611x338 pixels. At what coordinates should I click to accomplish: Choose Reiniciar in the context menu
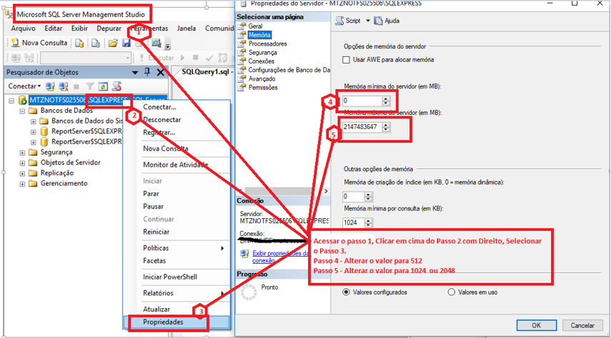[x=177, y=232]
